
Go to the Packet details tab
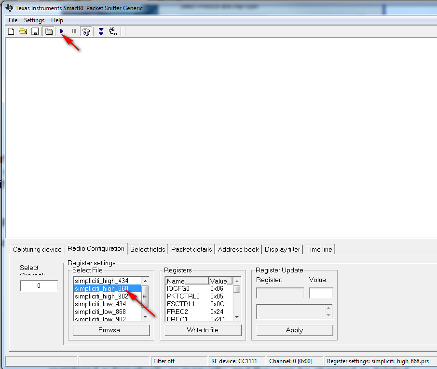191,249
